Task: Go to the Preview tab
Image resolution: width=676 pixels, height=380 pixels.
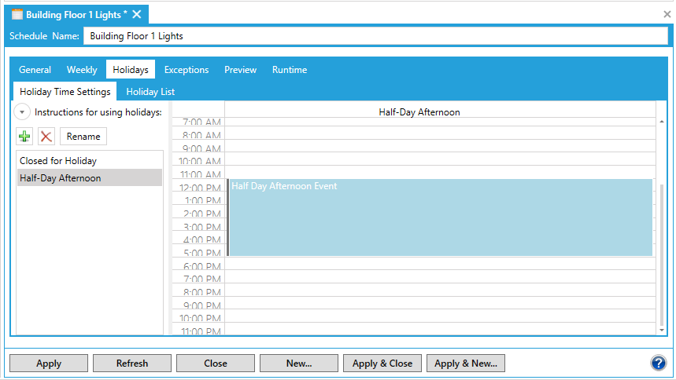Action: click(240, 70)
